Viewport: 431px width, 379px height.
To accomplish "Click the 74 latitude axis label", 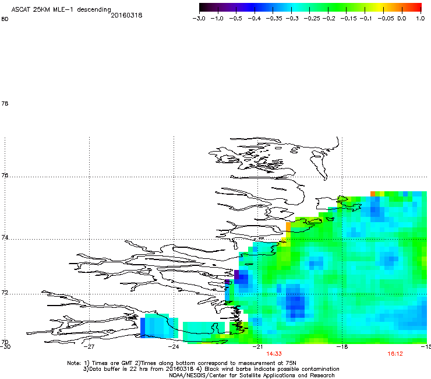I will coord(5,237).
